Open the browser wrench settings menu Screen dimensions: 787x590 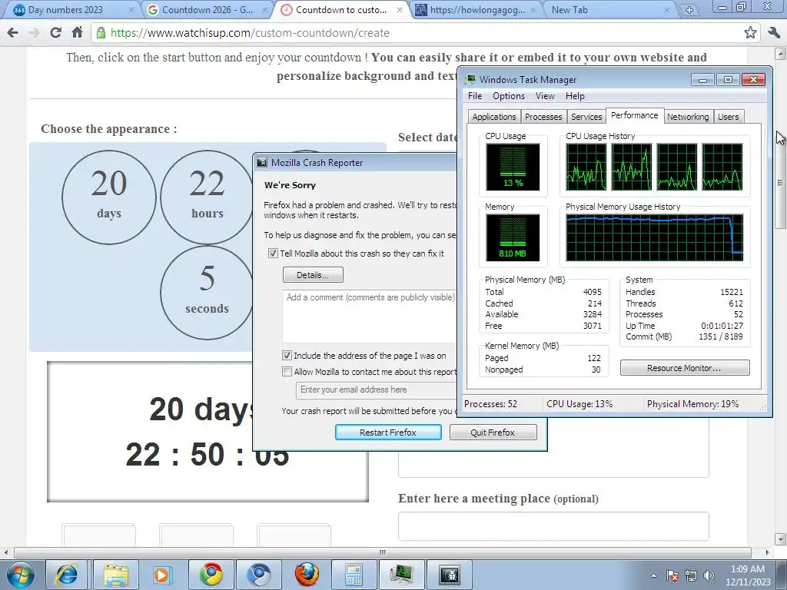pos(774,32)
